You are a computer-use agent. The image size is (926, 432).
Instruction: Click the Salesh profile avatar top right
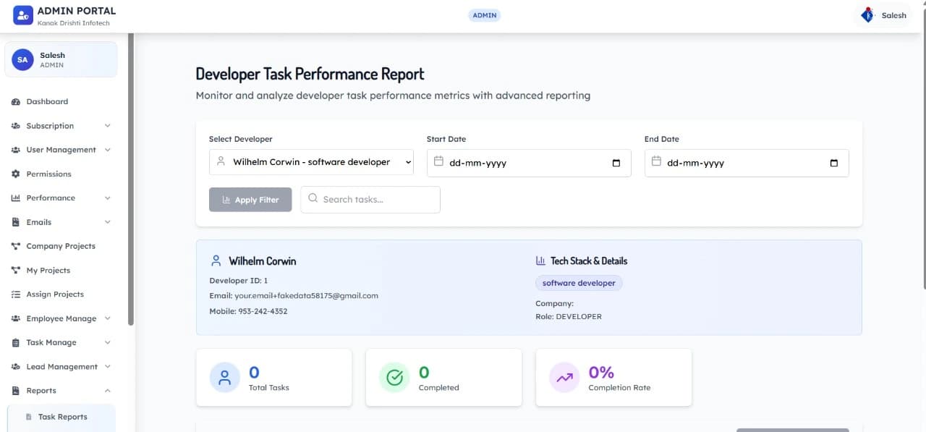pos(867,14)
